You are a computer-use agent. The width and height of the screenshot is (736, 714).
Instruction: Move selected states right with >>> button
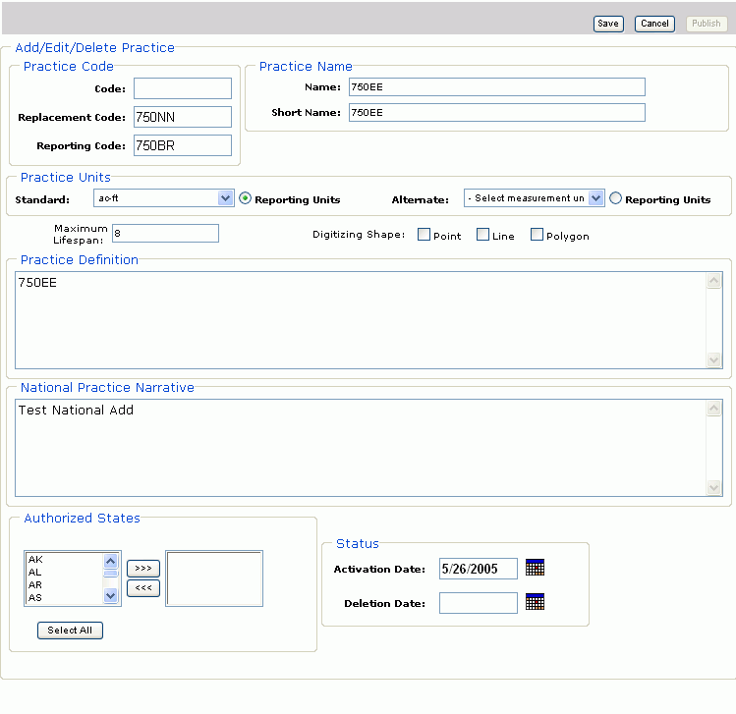[x=143, y=569]
